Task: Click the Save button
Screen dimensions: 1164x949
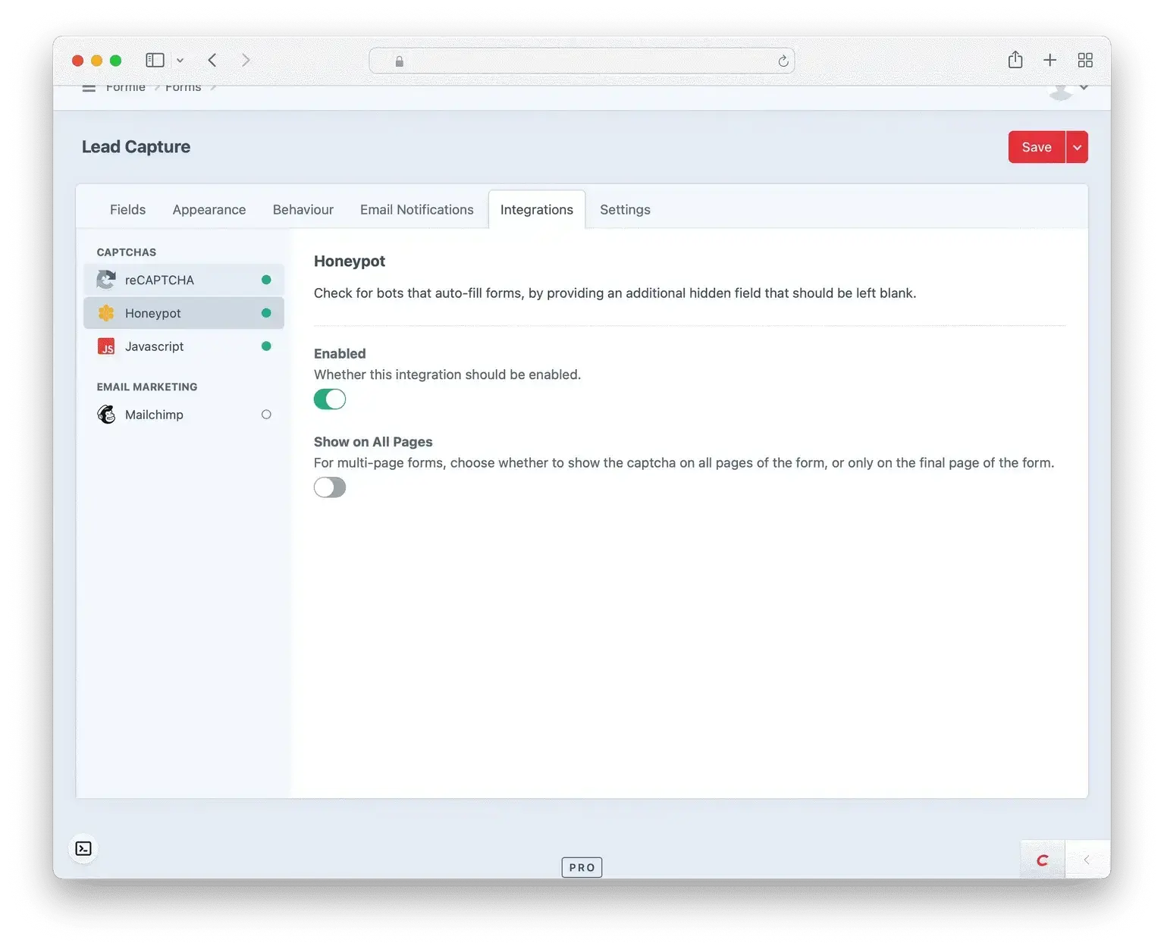Action: (1036, 146)
